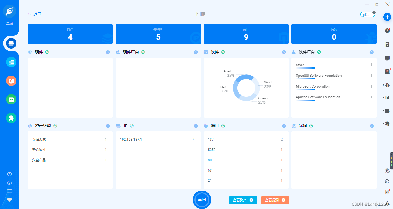This screenshot has height=209, width=393.
Task: Click the green check next to 端口
Action: pos(223,126)
